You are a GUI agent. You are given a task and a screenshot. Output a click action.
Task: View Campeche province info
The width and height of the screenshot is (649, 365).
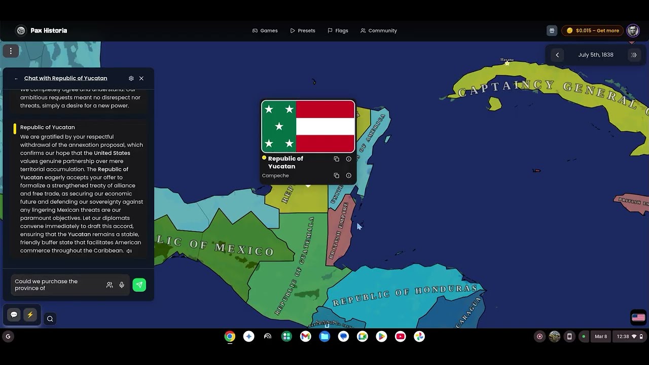click(348, 175)
